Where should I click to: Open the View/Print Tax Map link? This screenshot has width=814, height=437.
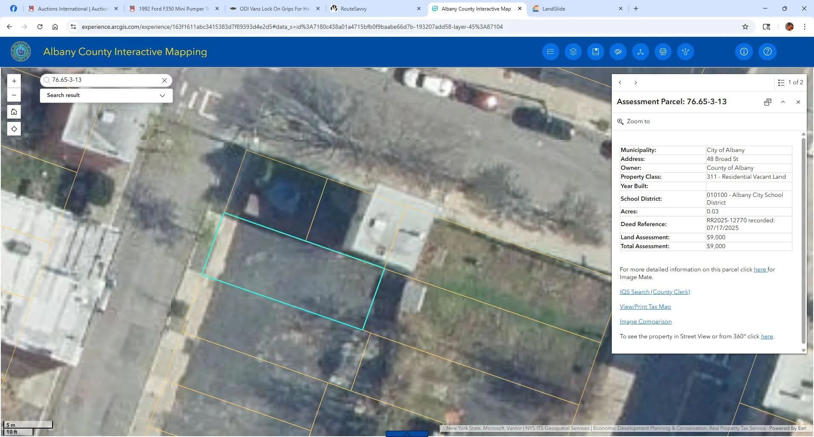645,307
